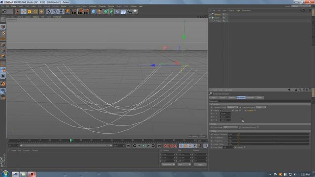Screen dimensions: 315x177
Task: Add a Light object
Action: [x=135, y=11]
